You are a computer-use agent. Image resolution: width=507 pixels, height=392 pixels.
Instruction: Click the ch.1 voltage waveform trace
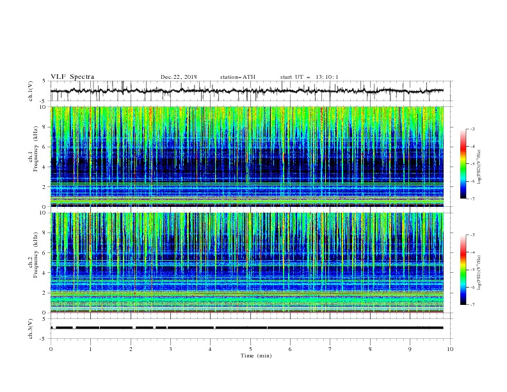click(x=247, y=91)
